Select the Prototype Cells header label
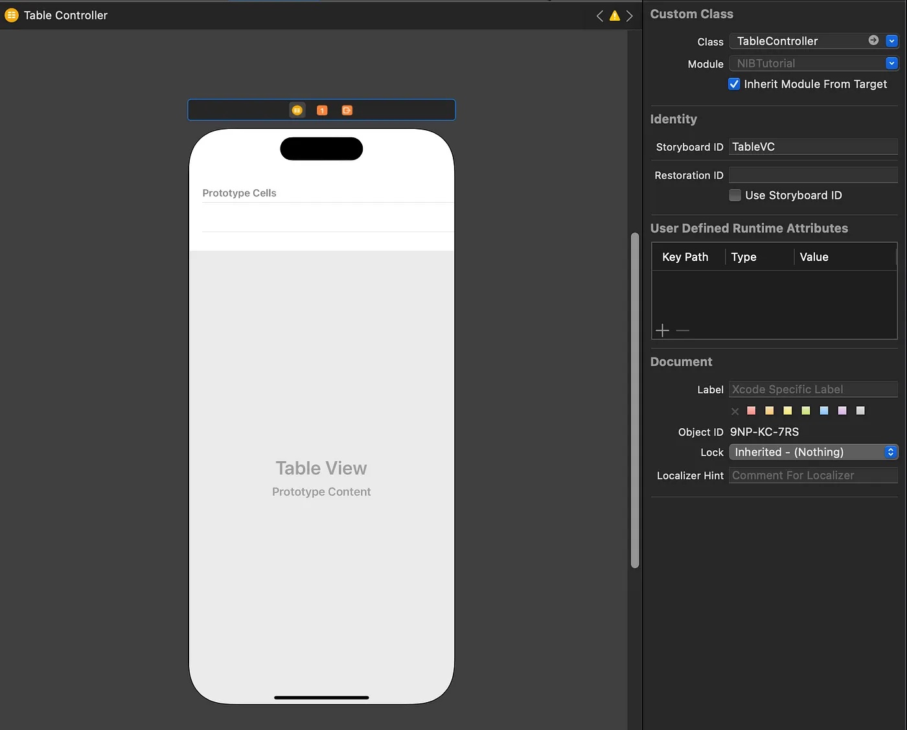This screenshot has width=907, height=730. click(239, 193)
